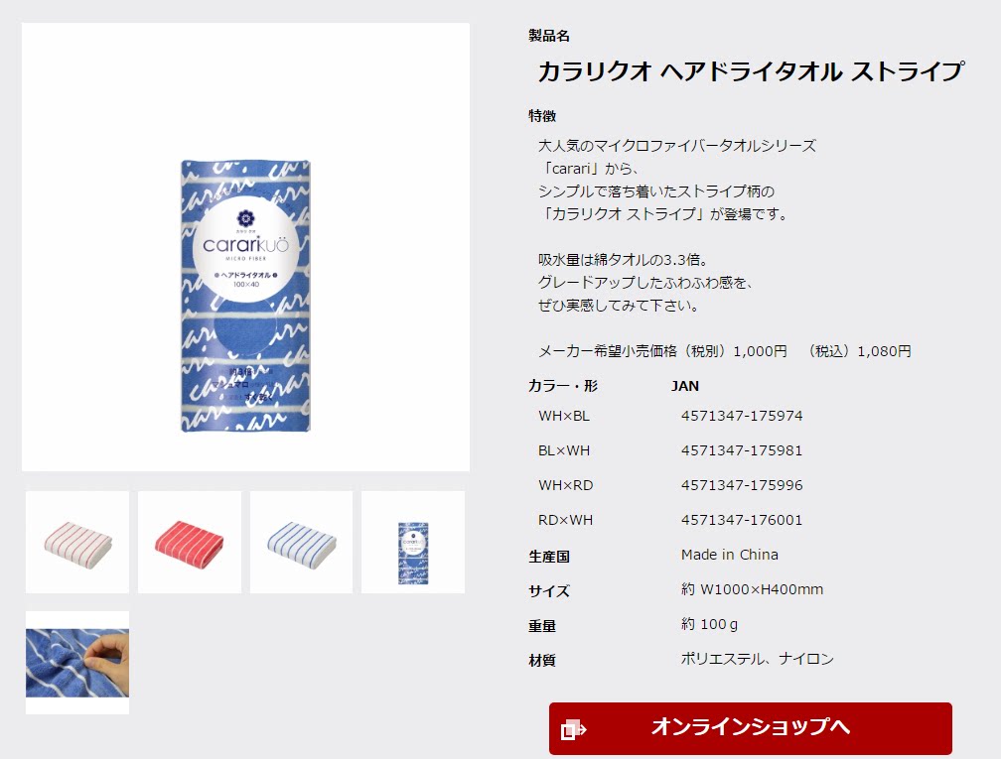Select the white with blue stripe towel thumbnail
The image size is (1001, 759).
click(x=301, y=542)
